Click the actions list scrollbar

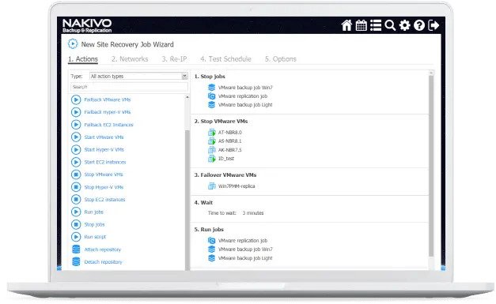point(187,199)
